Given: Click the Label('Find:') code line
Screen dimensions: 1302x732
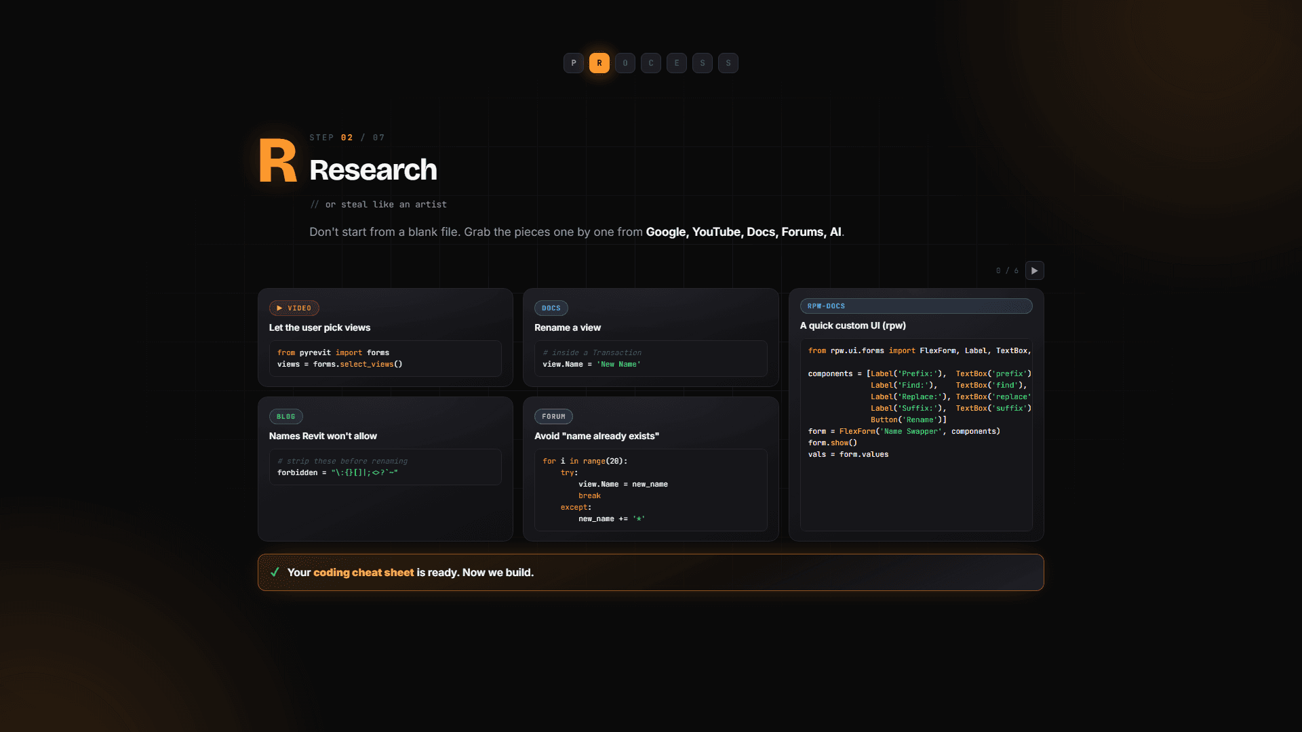Looking at the screenshot, I should click(x=949, y=385).
